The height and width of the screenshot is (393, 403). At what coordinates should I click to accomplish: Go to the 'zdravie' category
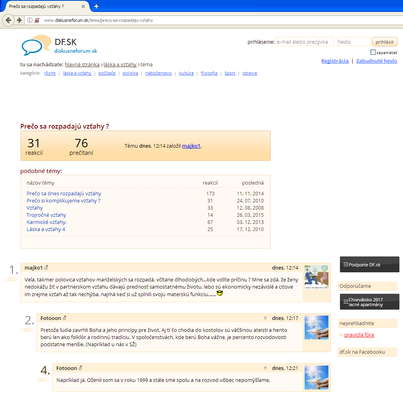[x=250, y=73]
